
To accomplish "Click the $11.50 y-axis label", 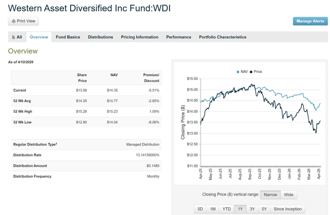I will (x=192, y=166).
